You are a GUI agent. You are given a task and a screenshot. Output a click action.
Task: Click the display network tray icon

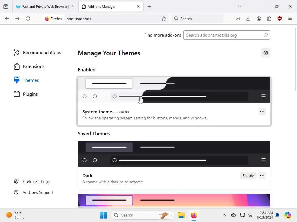tap(242, 215)
